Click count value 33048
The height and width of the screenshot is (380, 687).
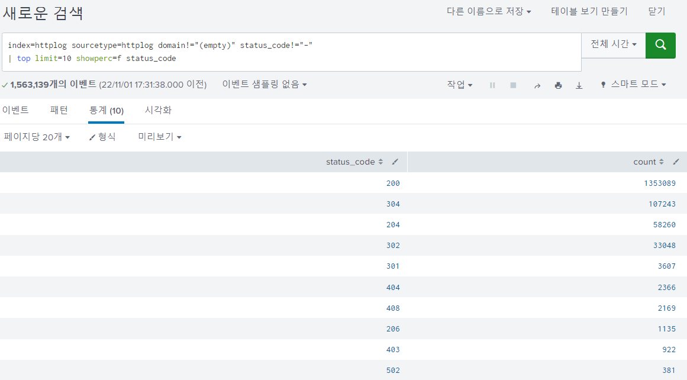click(x=664, y=246)
